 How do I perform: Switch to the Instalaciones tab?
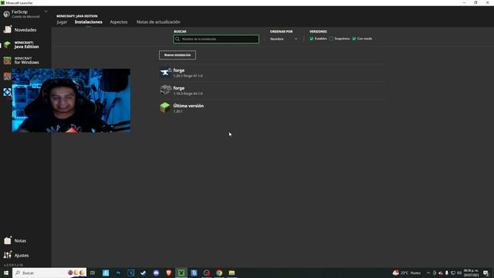pos(89,22)
